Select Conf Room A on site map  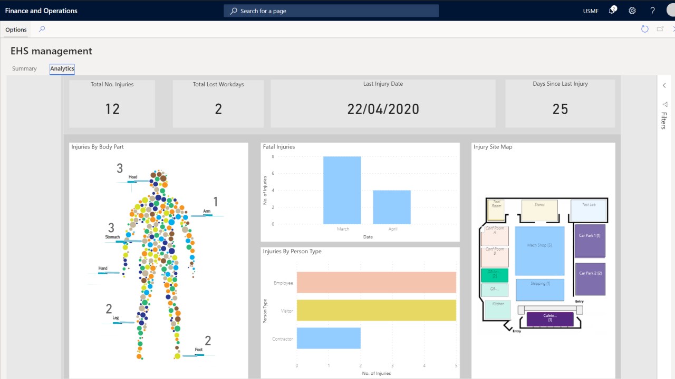click(495, 236)
